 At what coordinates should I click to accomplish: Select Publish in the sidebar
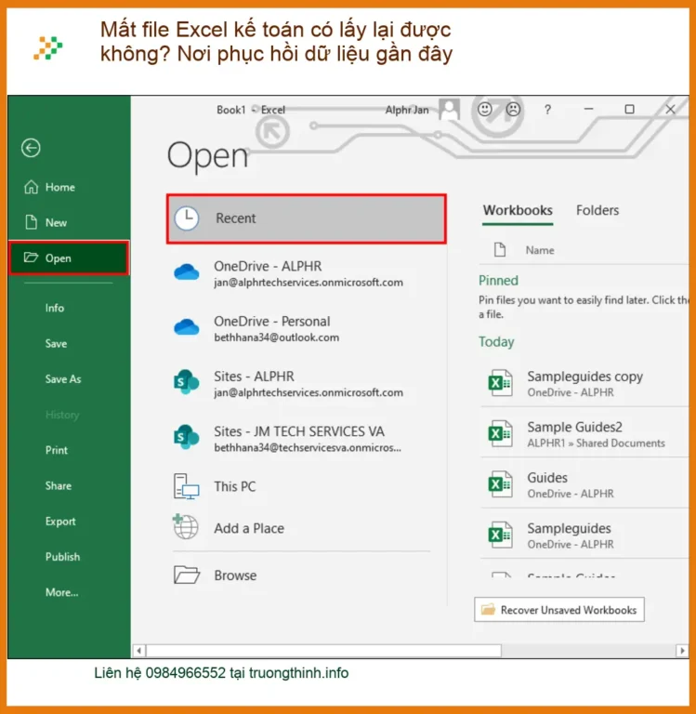(x=62, y=557)
